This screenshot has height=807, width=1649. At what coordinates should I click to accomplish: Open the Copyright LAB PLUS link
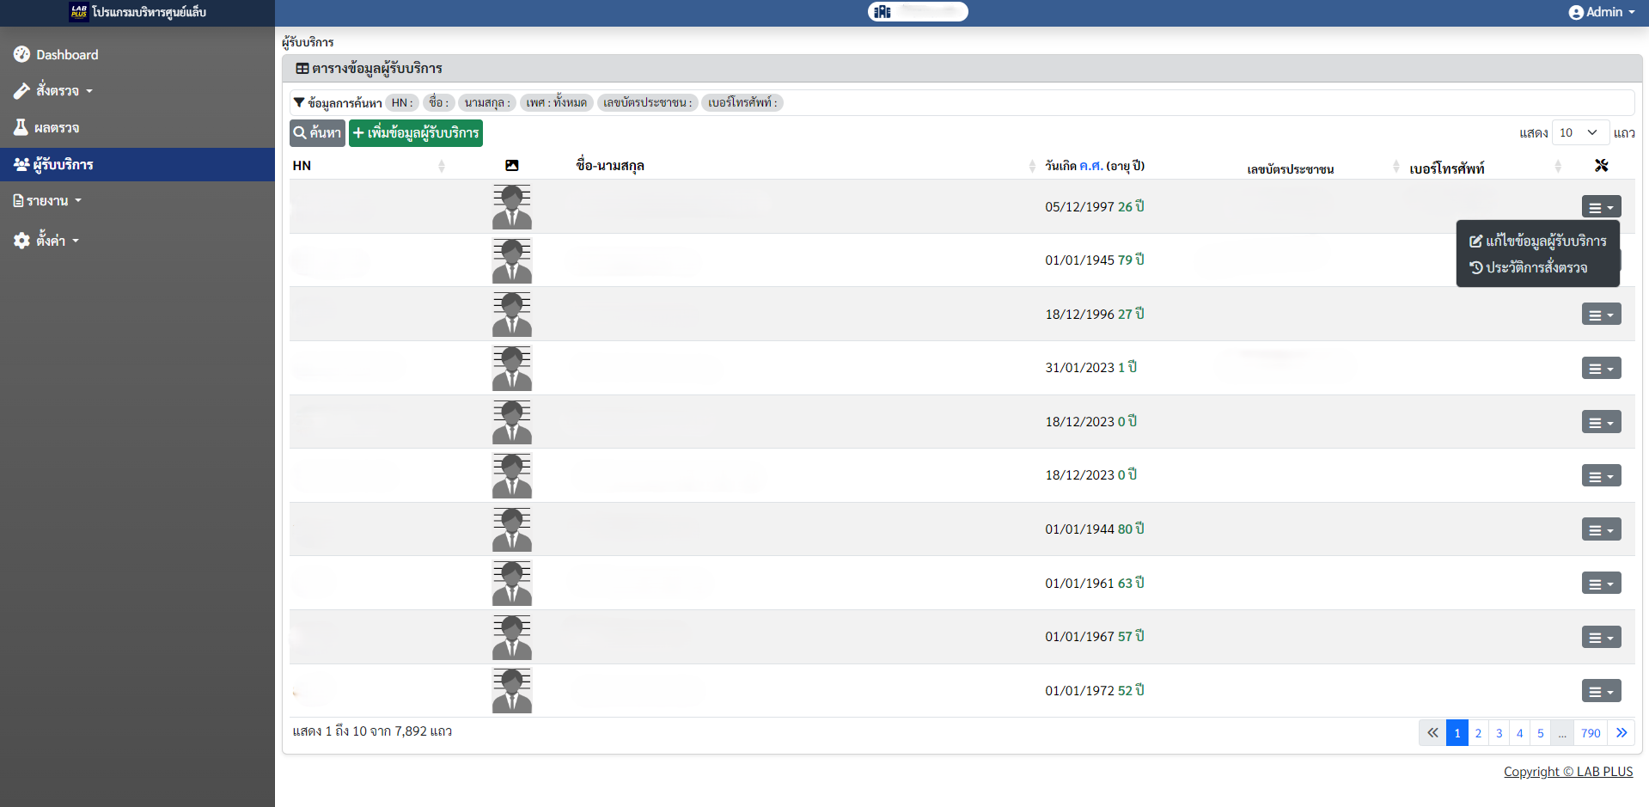coord(1568,772)
